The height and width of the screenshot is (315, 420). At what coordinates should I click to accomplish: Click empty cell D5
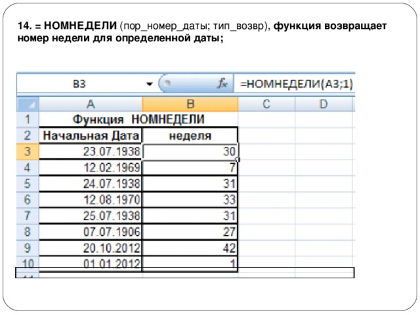coord(324,184)
